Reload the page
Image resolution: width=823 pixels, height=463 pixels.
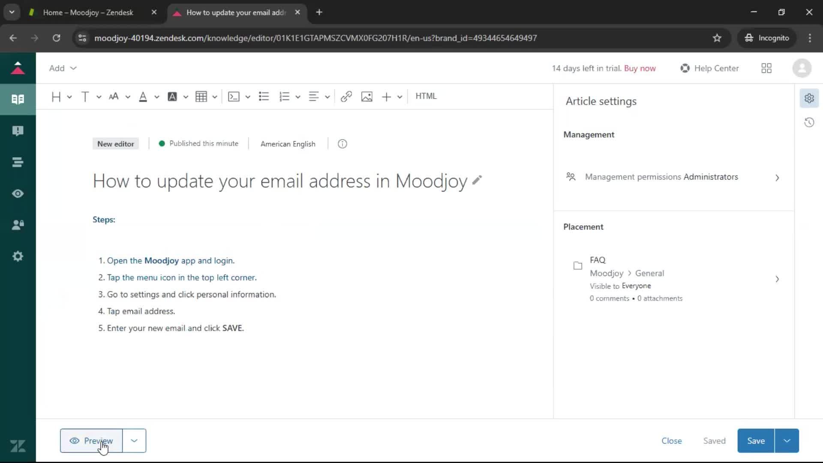tap(56, 38)
